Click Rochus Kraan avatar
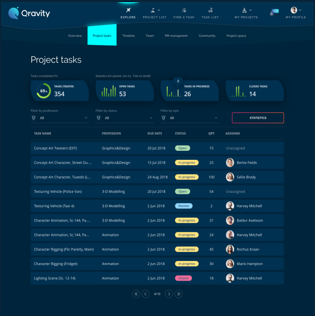The height and width of the screenshot is (316, 315). tap(230, 249)
